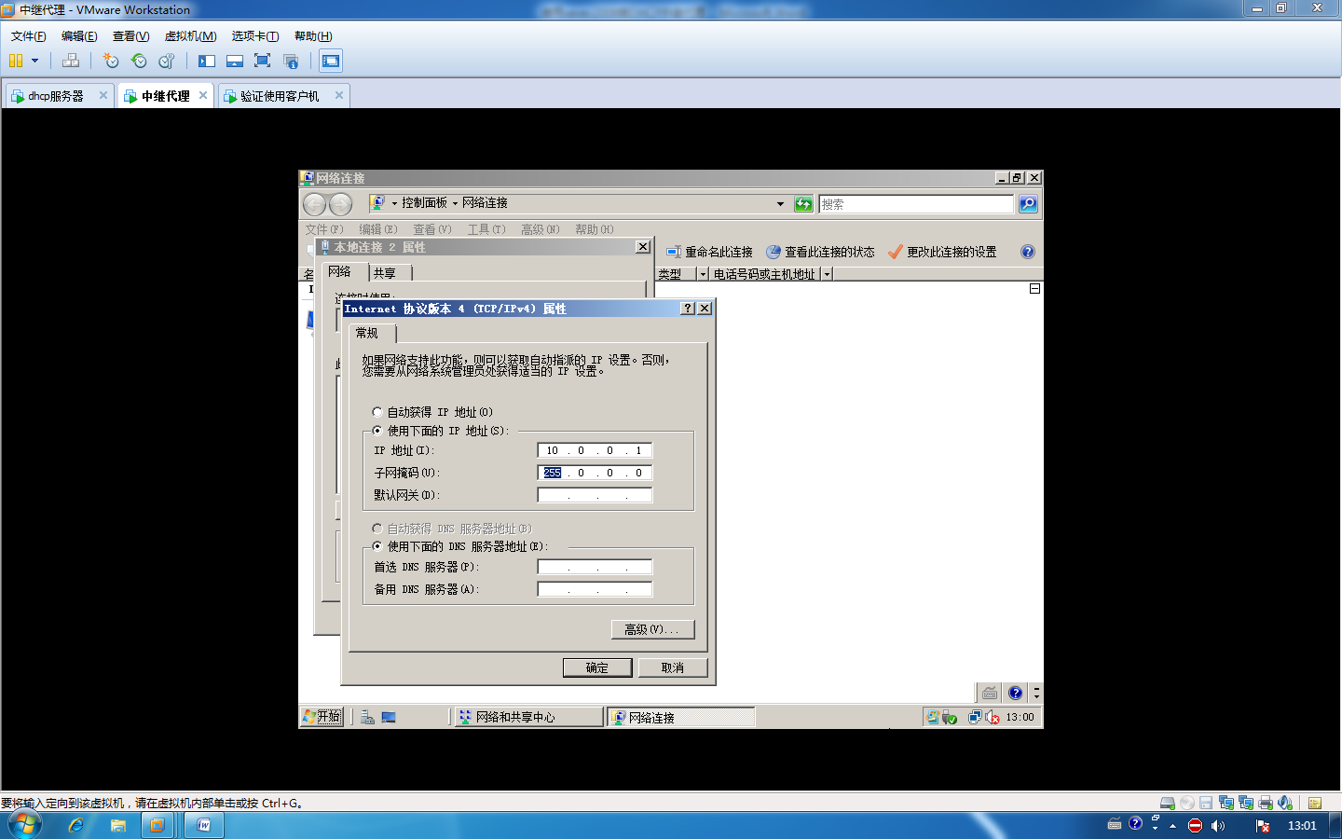Click 查看此连接的状态 toolbar item
Screen dimensions: 1342x839
(820, 252)
